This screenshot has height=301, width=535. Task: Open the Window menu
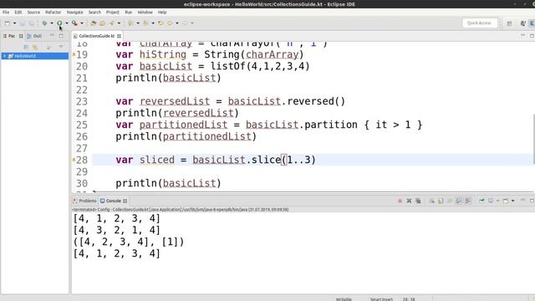(x=145, y=13)
